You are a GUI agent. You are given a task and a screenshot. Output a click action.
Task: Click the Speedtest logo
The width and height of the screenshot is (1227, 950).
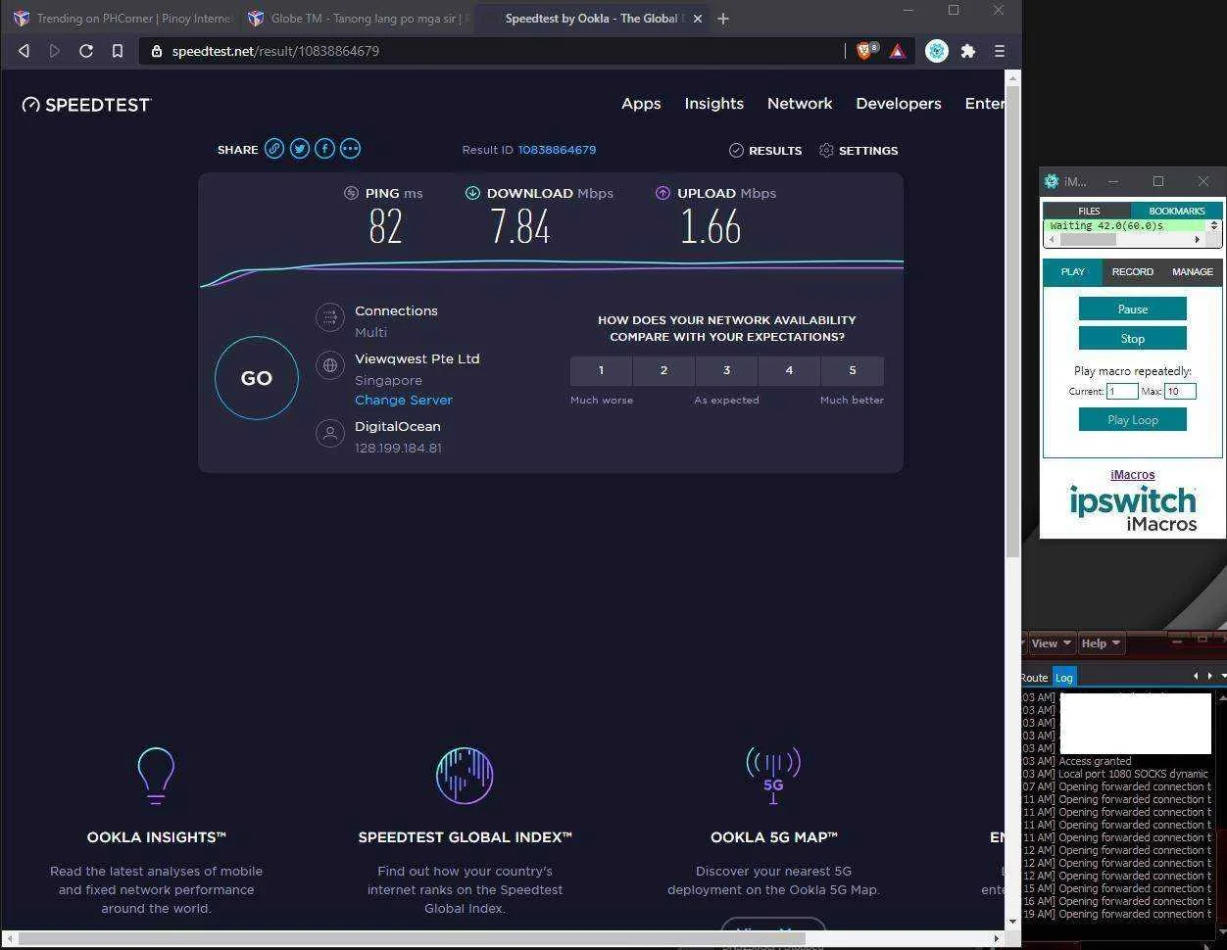coord(86,105)
